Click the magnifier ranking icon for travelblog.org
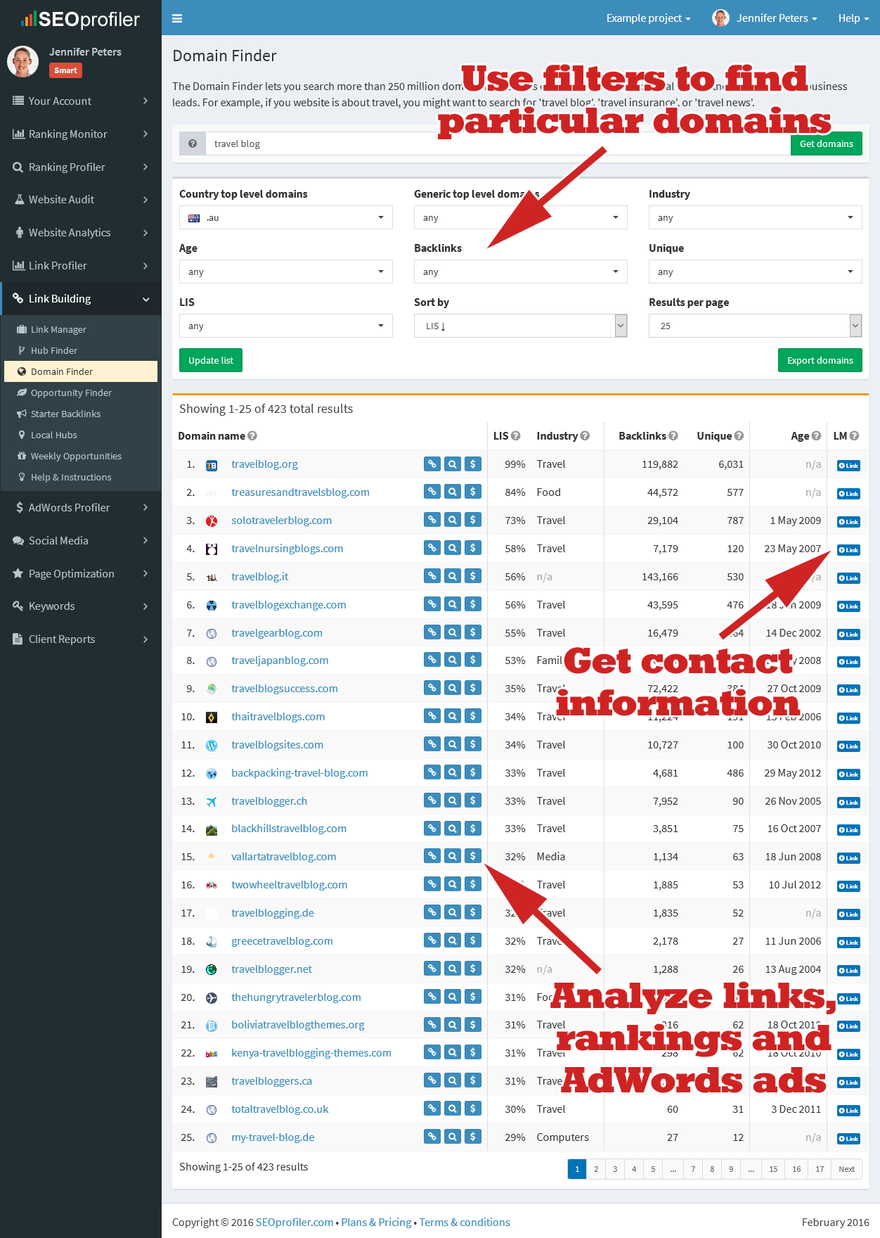 453,464
